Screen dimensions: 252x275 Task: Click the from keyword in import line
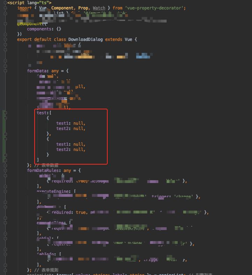tap(117, 8)
